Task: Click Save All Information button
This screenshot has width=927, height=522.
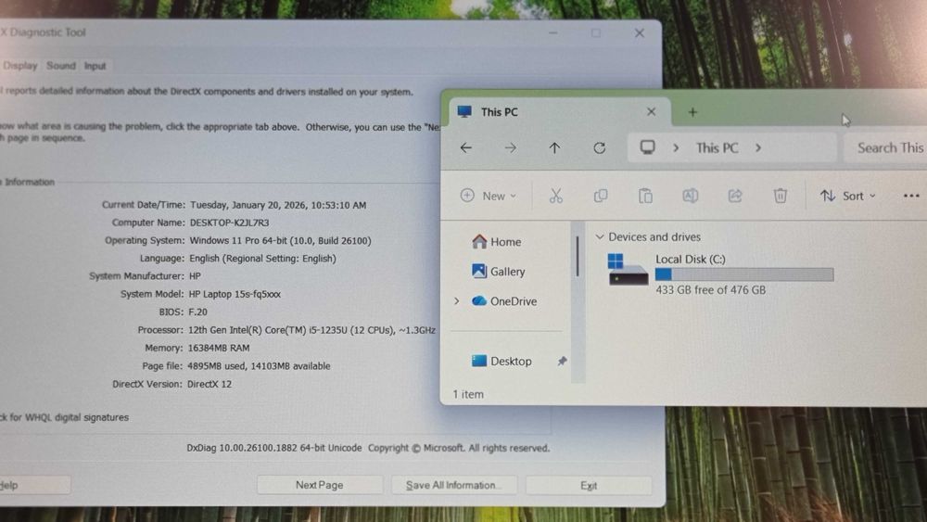Action: (x=453, y=485)
